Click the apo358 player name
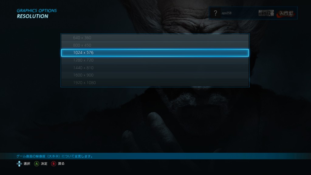Viewport: 311px width, 175px height. pyautogui.click(x=227, y=13)
